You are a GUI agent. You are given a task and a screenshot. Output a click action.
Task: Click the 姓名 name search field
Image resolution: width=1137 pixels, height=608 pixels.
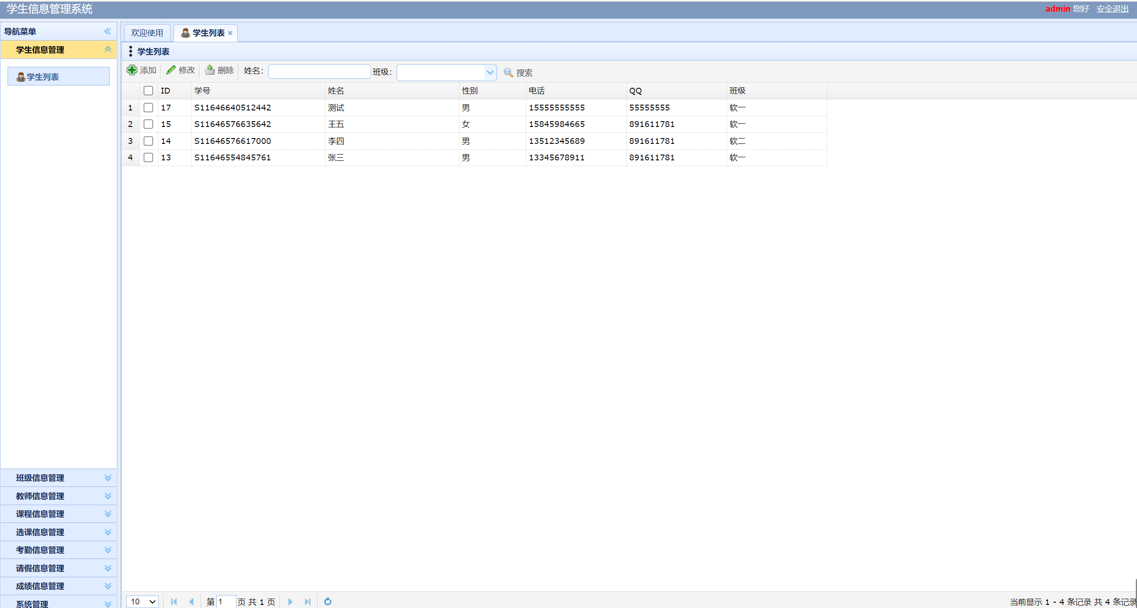click(319, 71)
